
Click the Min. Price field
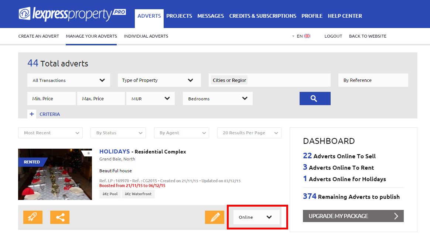tap(52, 99)
